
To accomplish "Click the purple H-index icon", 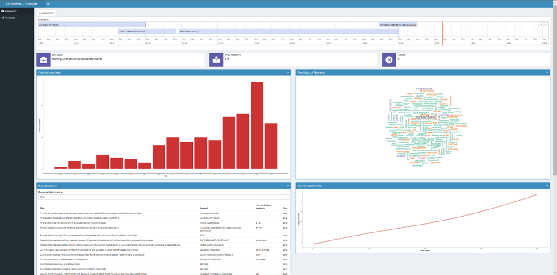I will pos(389,60).
